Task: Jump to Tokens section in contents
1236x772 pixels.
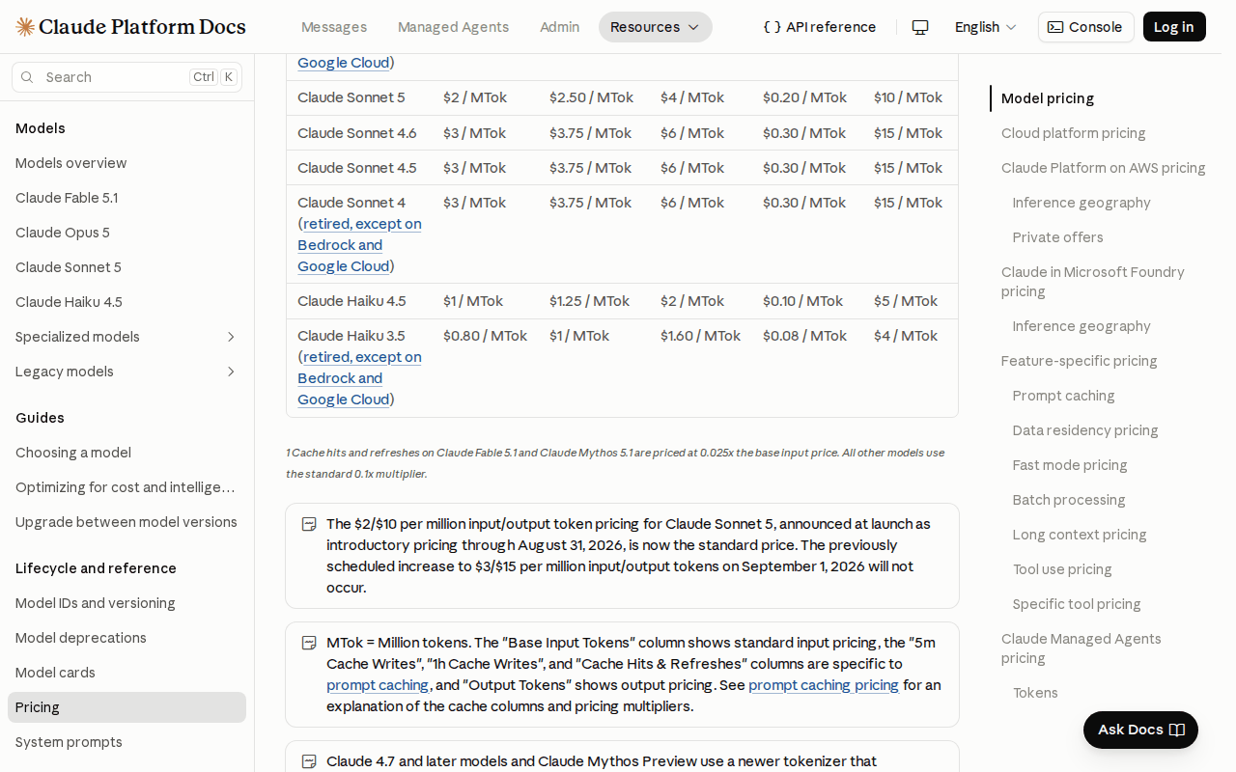Action: click(1035, 693)
